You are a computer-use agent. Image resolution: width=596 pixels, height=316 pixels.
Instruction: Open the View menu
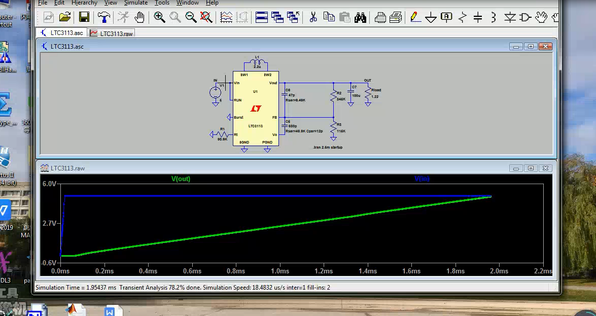pos(111,3)
